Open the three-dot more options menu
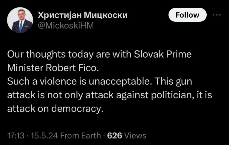229x145 pixels. point(216,15)
